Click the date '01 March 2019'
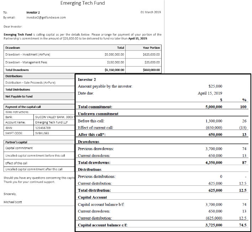252x232 pixels. (x=151, y=12)
